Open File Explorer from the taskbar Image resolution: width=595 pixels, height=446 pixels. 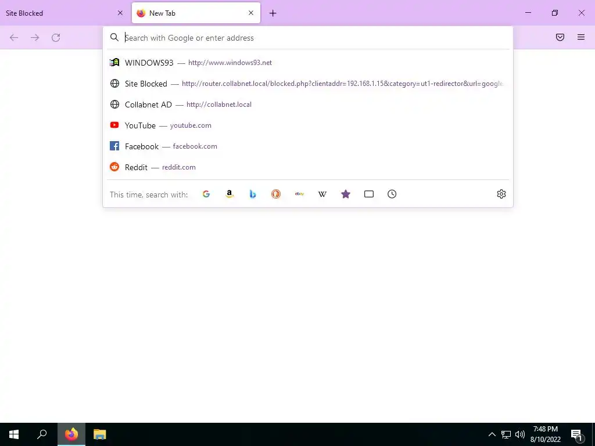(x=100, y=434)
